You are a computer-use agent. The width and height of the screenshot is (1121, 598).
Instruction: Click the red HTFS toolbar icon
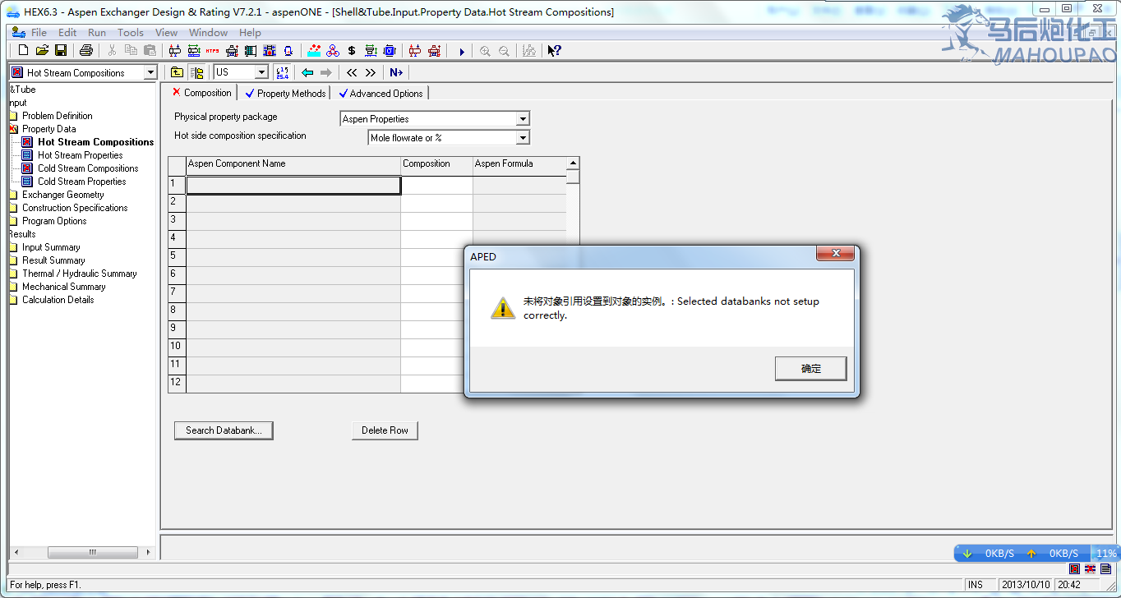[213, 51]
